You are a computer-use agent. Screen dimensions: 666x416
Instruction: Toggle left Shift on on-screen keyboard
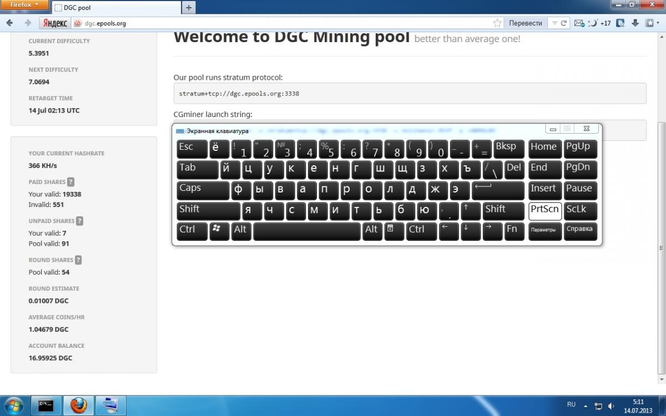pos(209,211)
